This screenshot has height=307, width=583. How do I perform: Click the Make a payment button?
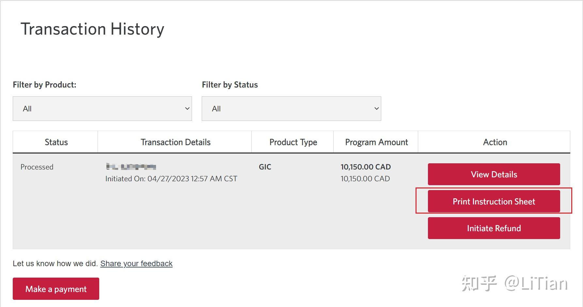[56, 289]
